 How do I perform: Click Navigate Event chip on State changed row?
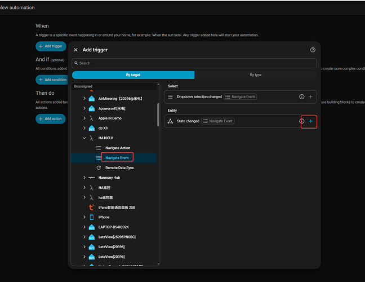pyautogui.click(x=218, y=121)
